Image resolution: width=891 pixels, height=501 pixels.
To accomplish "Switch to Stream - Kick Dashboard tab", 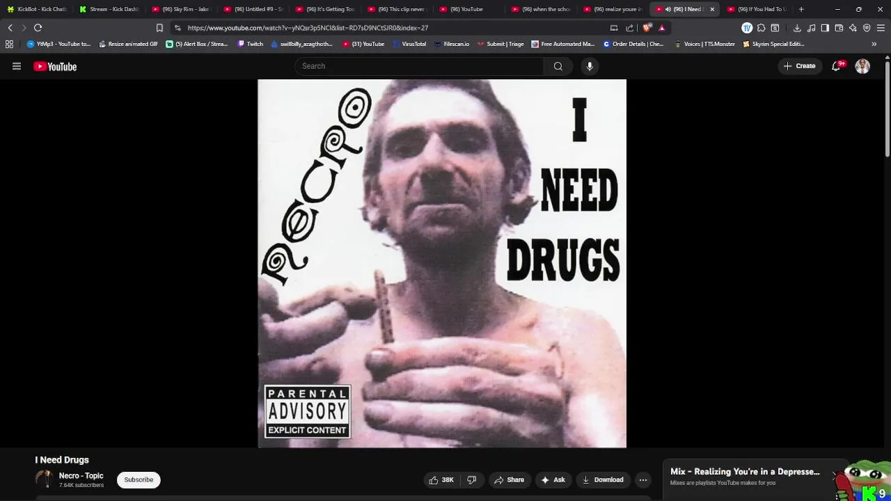I will tap(109, 9).
